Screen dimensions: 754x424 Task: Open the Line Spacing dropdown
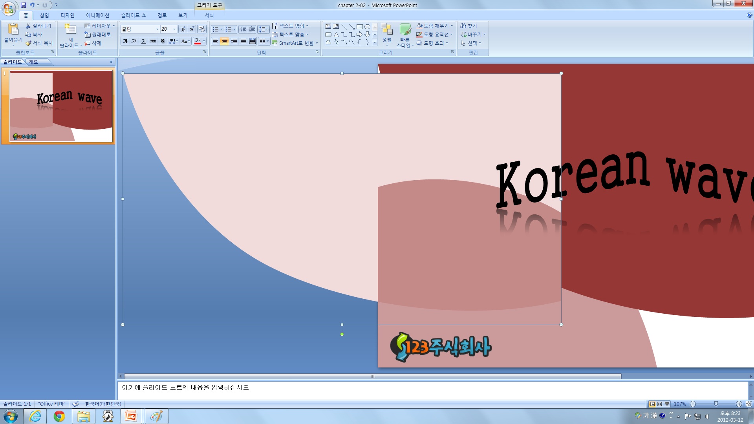pyautogui.click(x=263, y=29)
